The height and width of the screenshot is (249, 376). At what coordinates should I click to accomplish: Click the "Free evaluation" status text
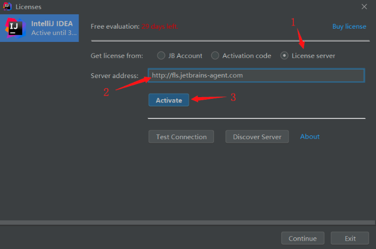115,27
